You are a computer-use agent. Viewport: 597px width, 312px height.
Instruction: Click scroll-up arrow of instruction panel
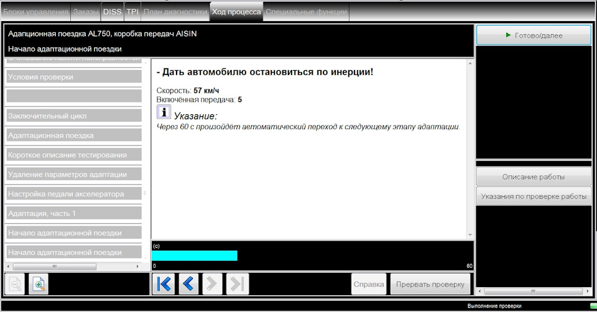[470, 63]
